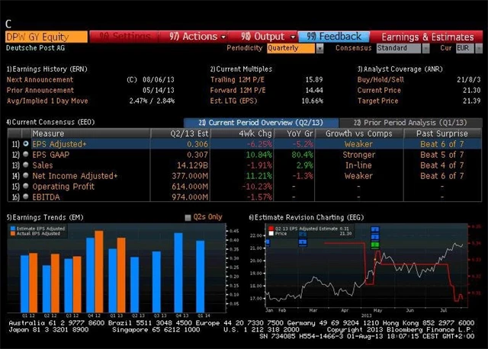Screen dimensions: 488x349
Task: Click EPS GAAP past surprise Beat 5 of 7
Action: click(x=442, y=155)
